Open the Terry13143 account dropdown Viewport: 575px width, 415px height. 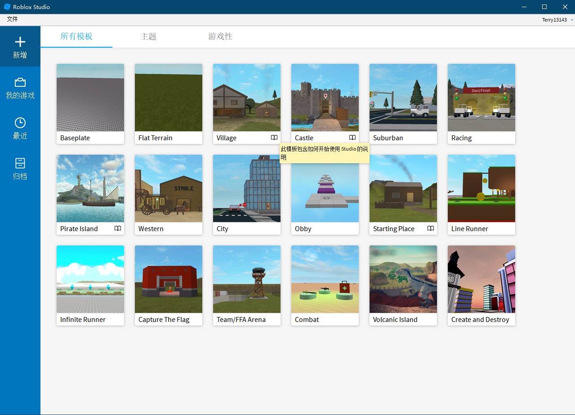pos(557,20)
